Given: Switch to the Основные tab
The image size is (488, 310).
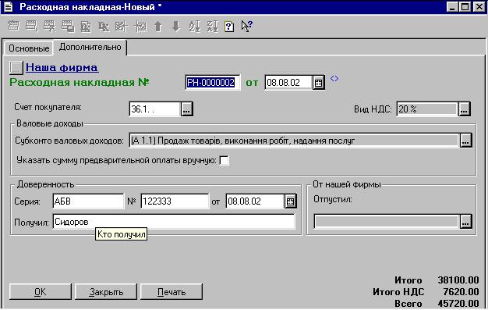Looking at the screenshot, I should [x=29, y=48].
